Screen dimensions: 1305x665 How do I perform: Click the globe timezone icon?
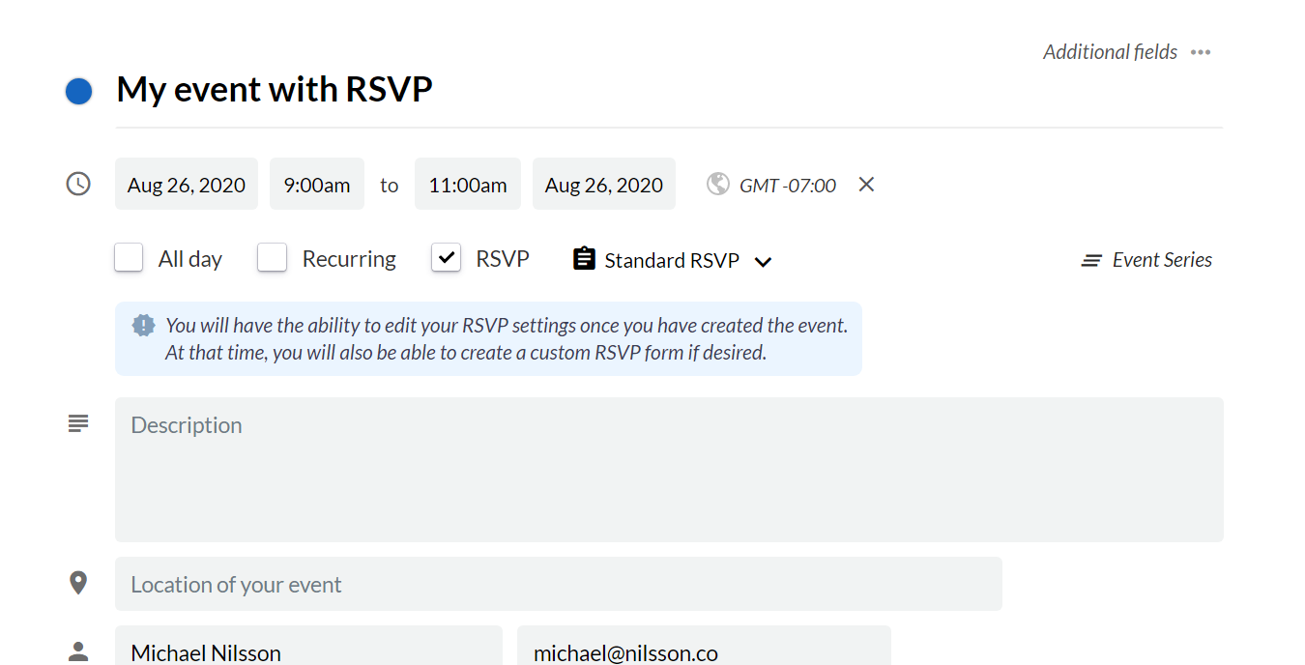(x=717, y=184)
